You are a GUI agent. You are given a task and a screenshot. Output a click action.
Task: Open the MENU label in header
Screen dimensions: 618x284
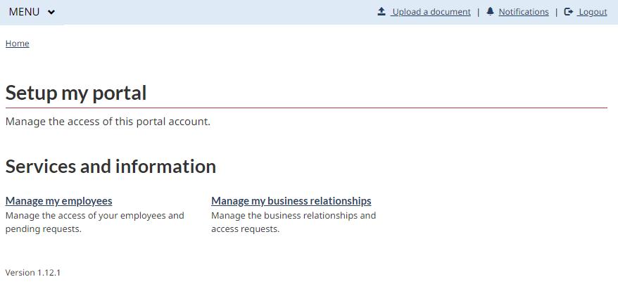[x=24, y=12]
